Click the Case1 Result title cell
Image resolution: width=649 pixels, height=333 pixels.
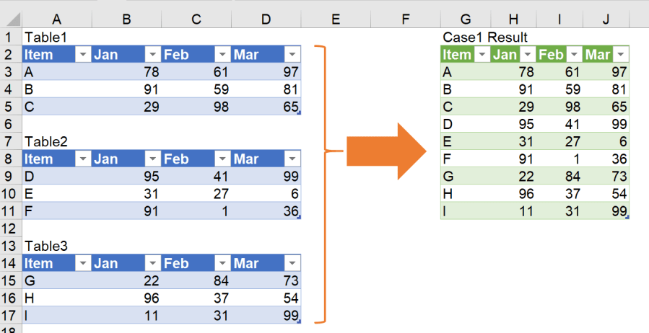click(x=485, y=37)
